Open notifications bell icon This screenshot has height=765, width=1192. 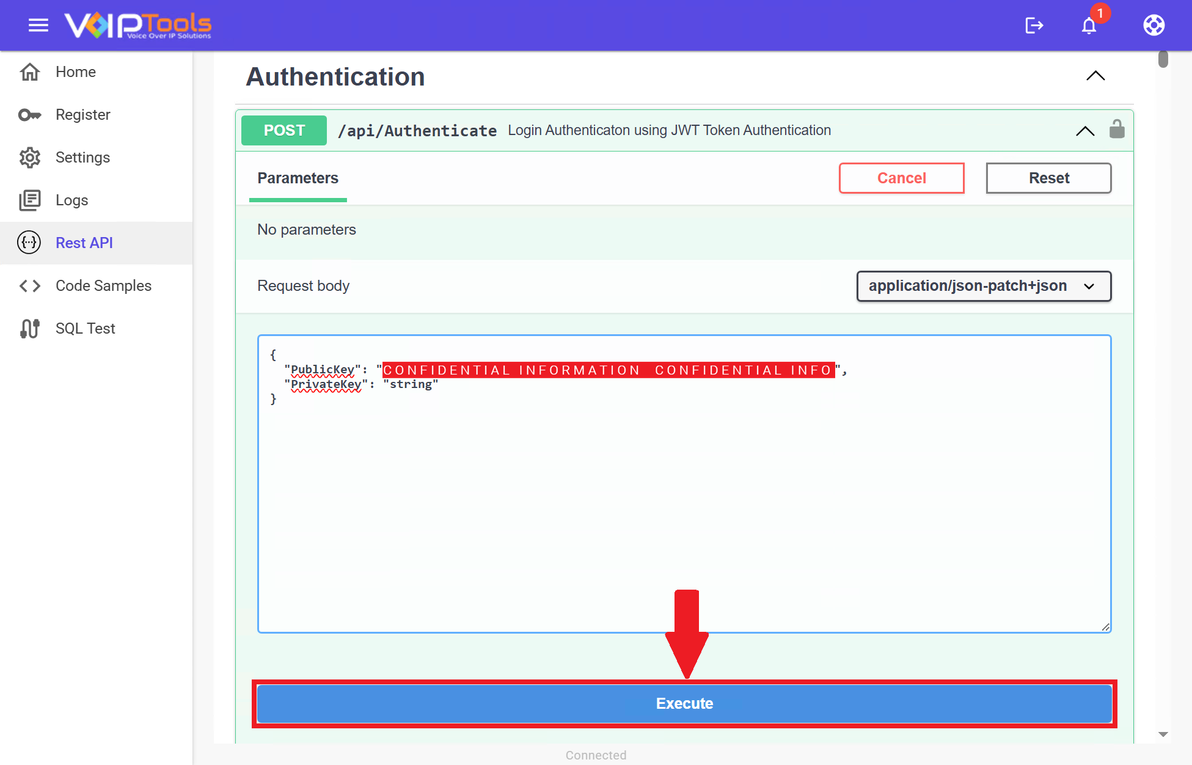(1089, 26)
